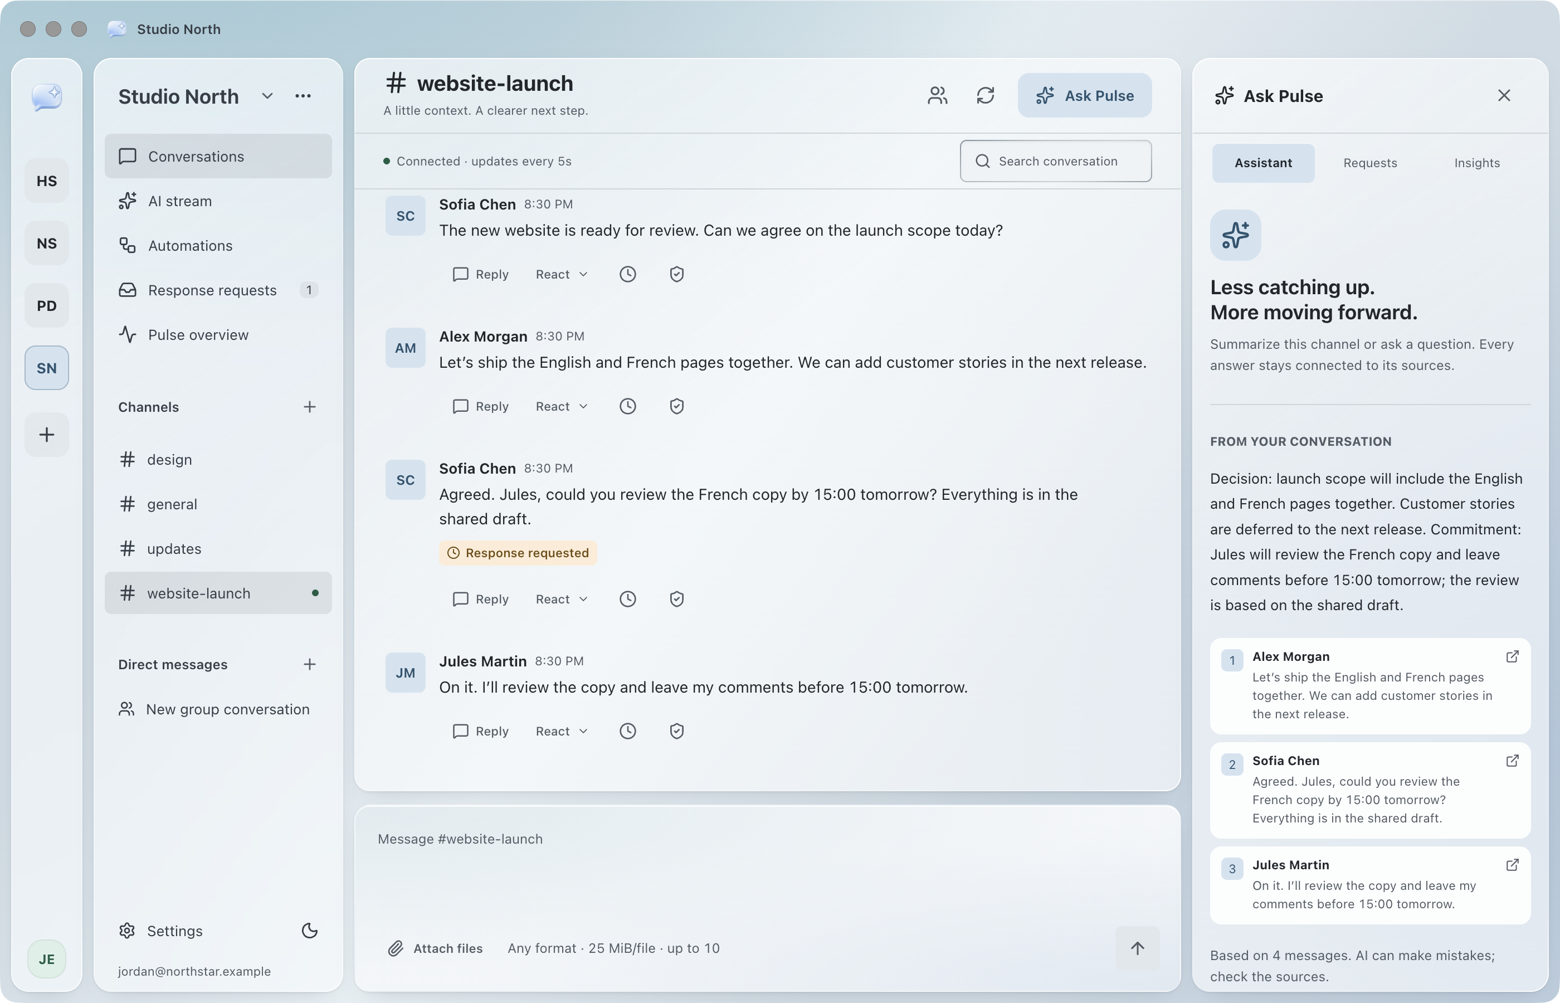Open source link for Jules Martin citation
The width and height of the screenshot is (1560, 1003).
tap(1512, 865)
